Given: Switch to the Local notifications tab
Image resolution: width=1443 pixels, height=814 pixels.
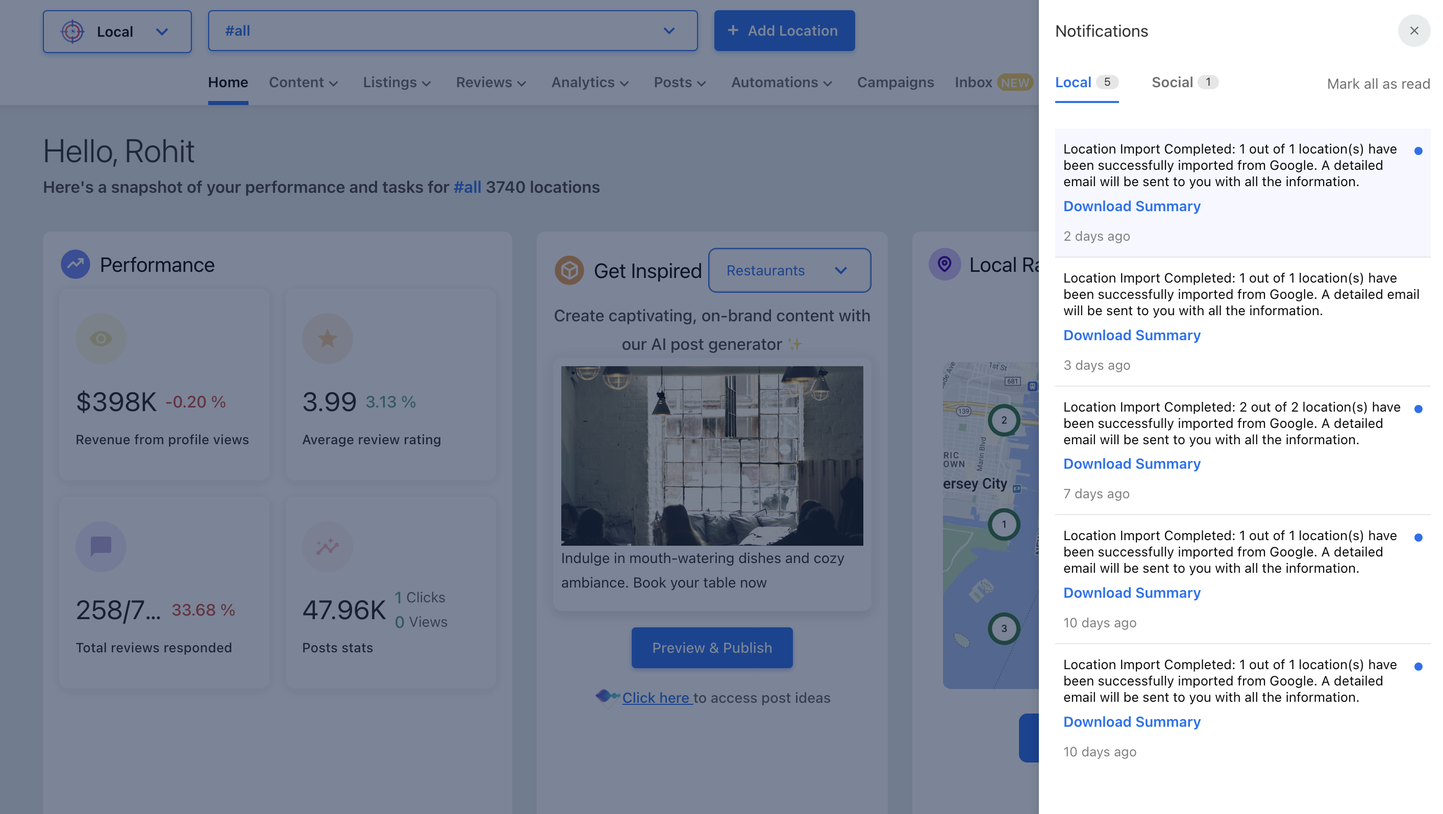Looking at the screenshot, I should pos(1086,82).
